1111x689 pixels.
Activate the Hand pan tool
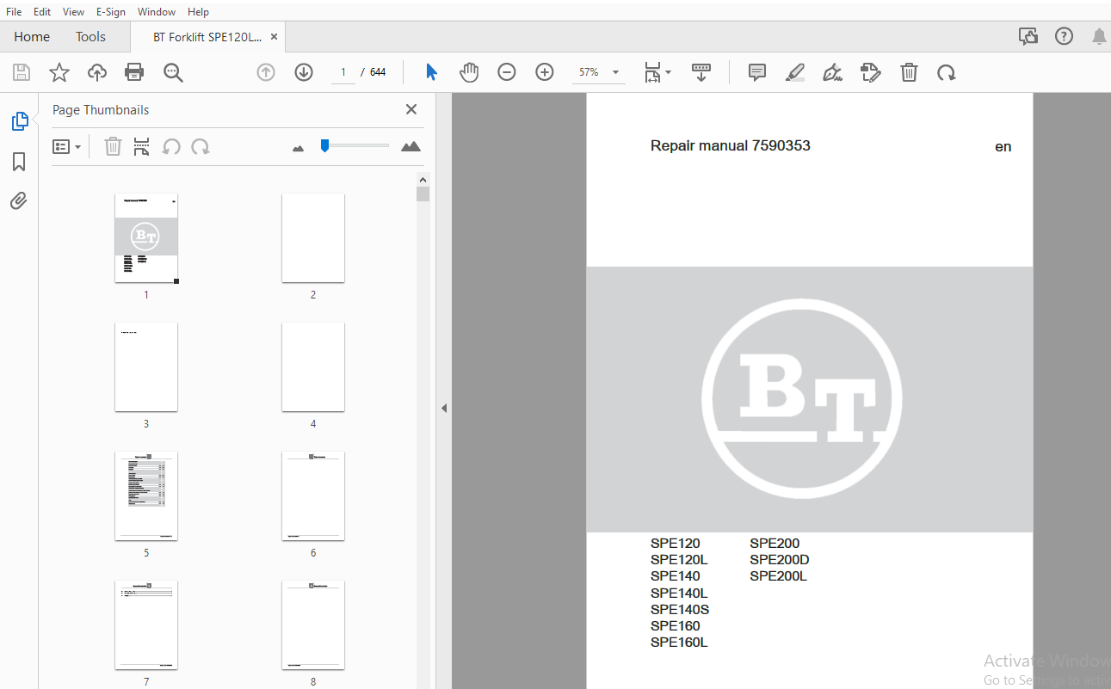tap(469, 72)
